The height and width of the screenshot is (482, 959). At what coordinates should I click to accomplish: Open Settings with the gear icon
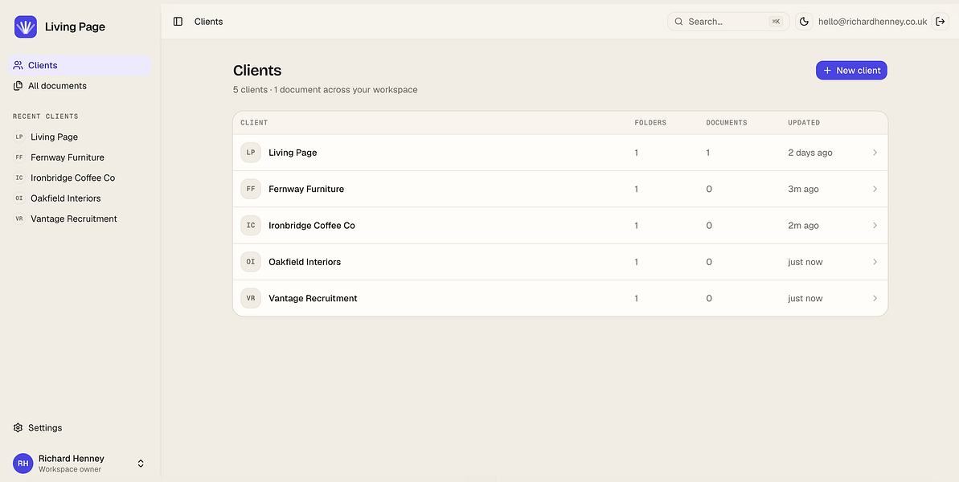tap(18, 427)
